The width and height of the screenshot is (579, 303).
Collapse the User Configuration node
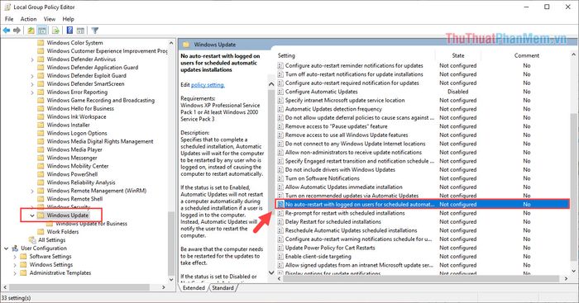tap(6, 249)
